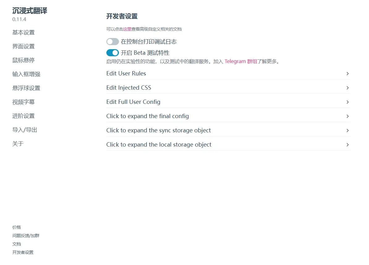This screenshot has height=265, width=369.
Task: Expand the sync storage object row
Action: point(228,130)
